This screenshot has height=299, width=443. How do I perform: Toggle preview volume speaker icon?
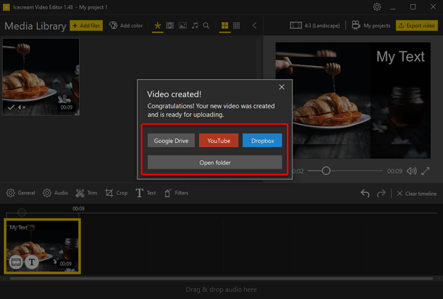(412, 171)
